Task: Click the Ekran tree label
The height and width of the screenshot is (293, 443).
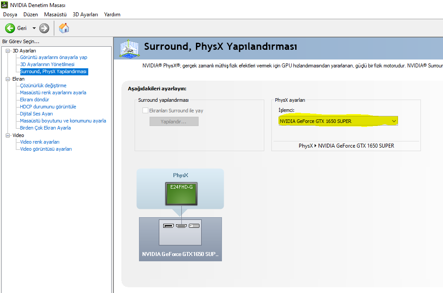Action: point(19,79)
